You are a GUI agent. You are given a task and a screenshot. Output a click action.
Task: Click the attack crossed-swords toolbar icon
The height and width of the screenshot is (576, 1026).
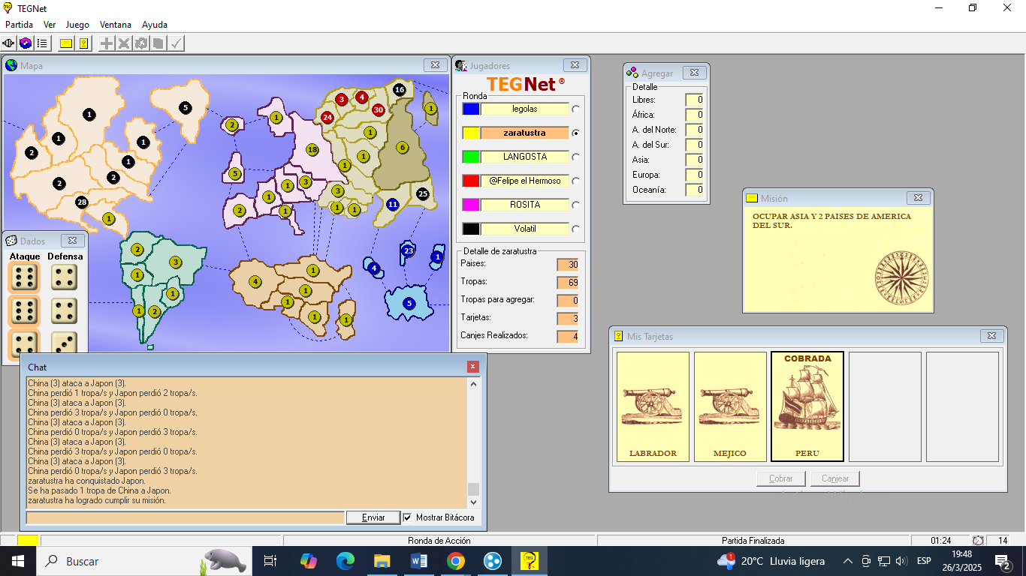click(x=124, y=43)
